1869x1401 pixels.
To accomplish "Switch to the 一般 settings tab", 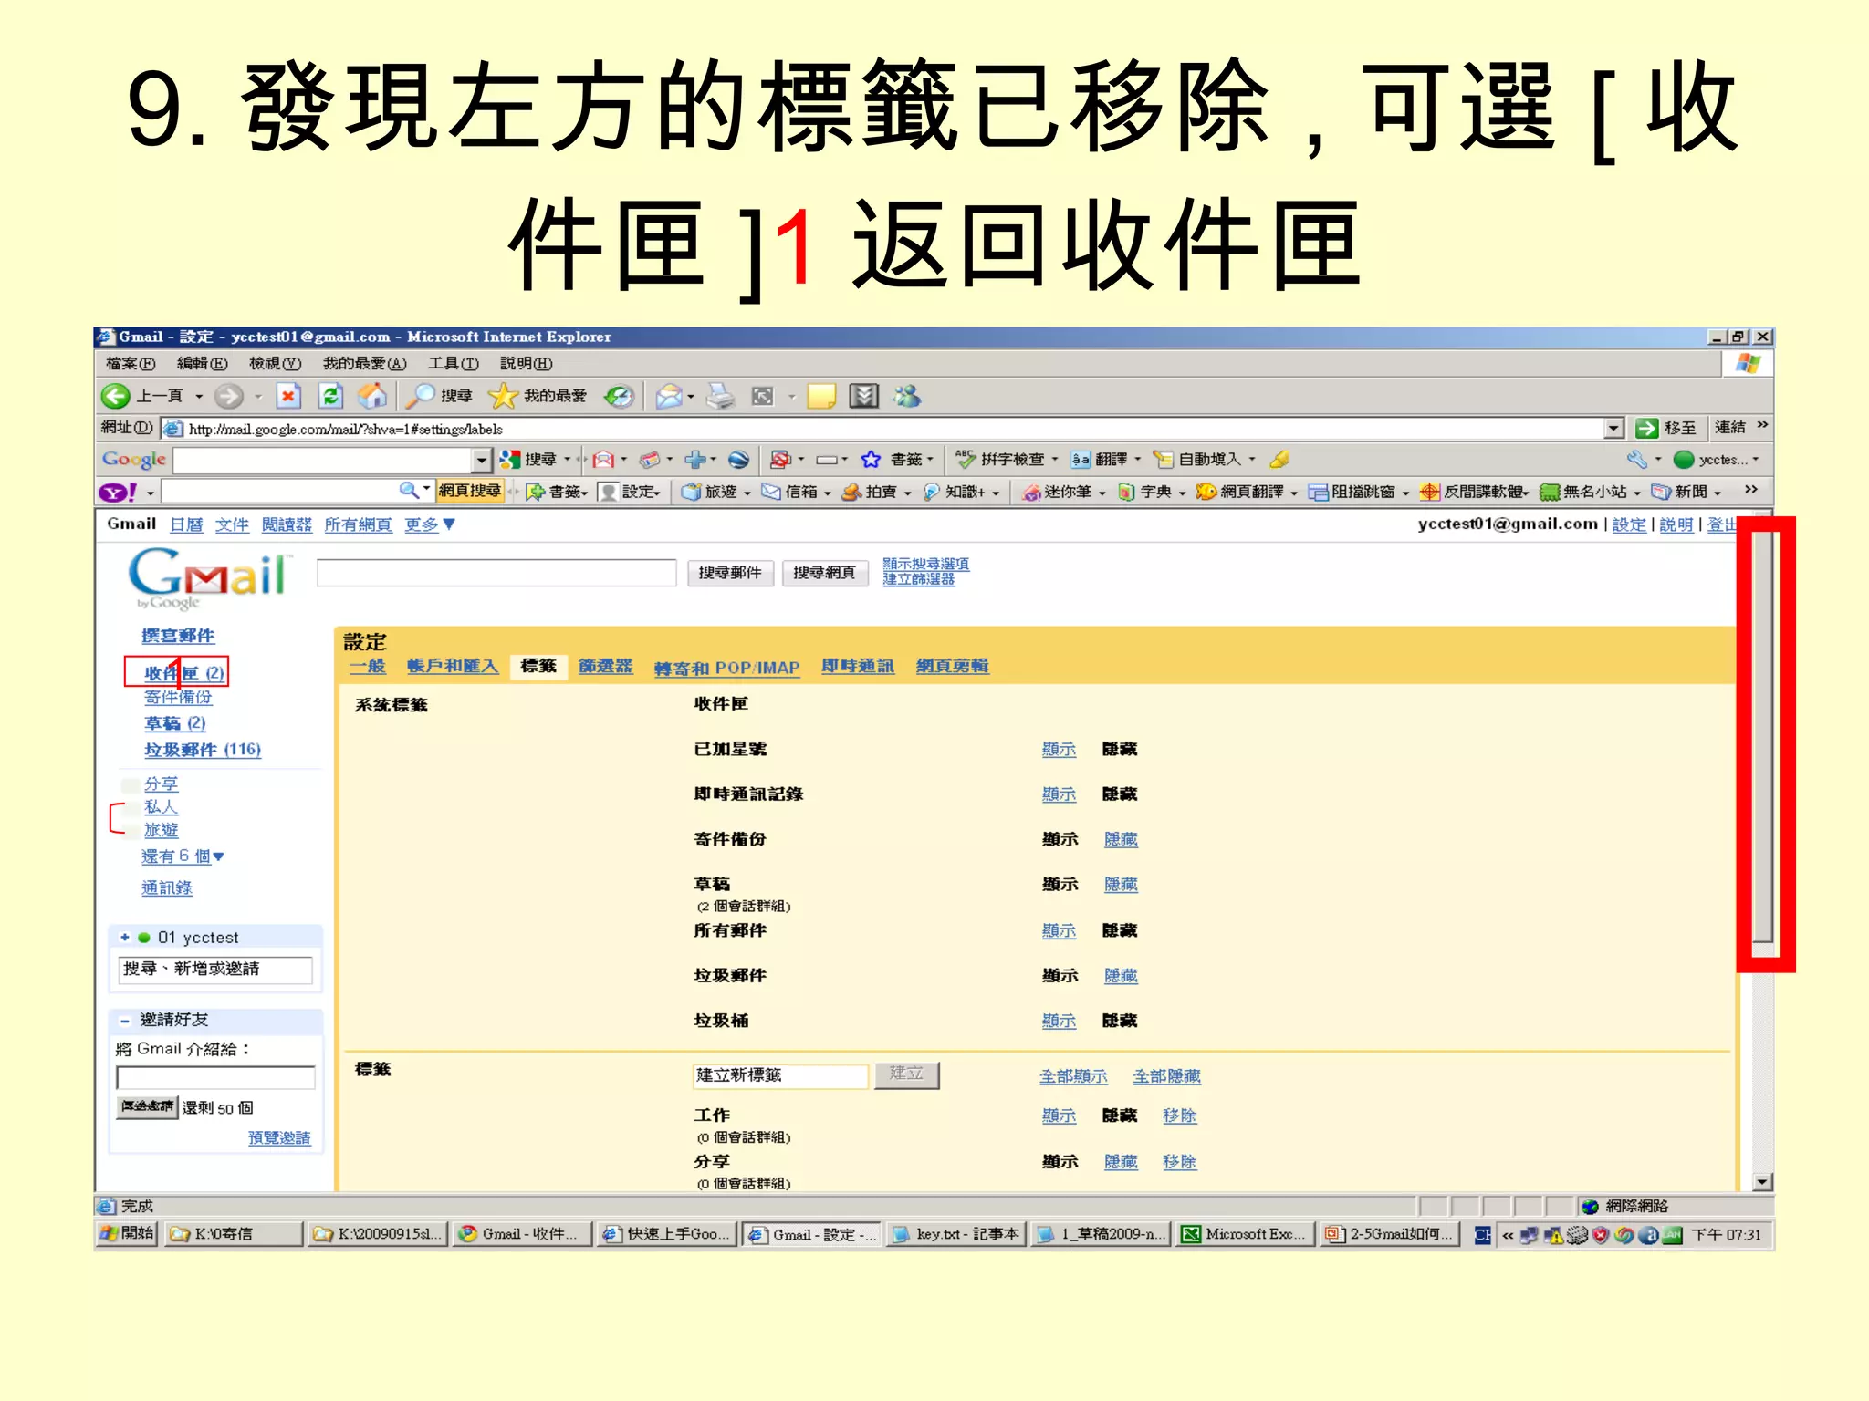I will click(367, 667).
